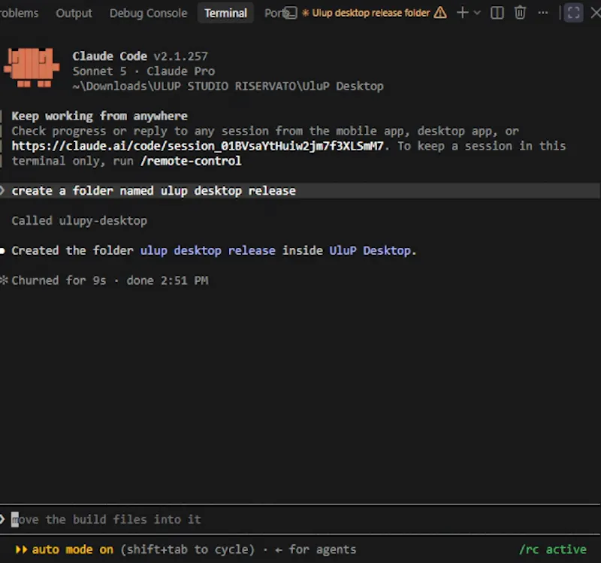This screenshot has height=563, width=601.
Task: Switch to the Problems panel tab
Action: pyautogui.click(x=19, y=13)
